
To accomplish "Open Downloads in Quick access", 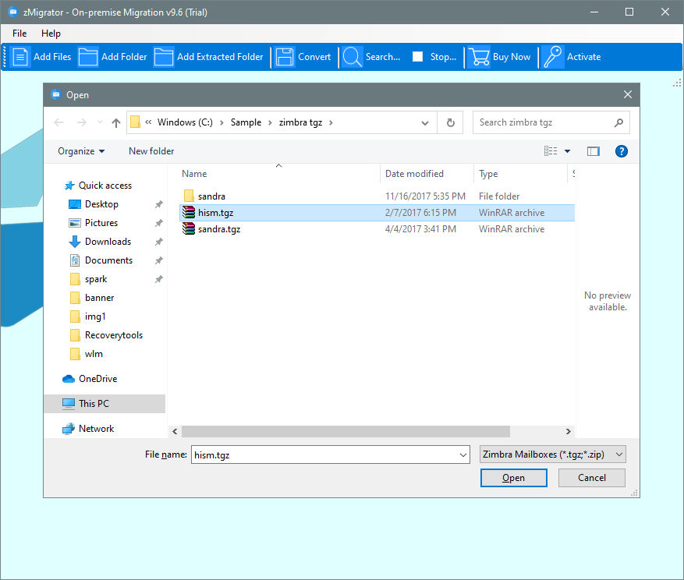I will pos(108,242).
